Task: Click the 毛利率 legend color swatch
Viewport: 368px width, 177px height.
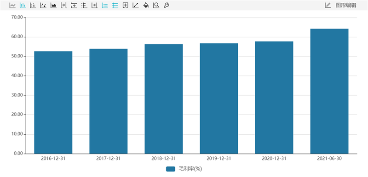Action: tap(171, 169)
